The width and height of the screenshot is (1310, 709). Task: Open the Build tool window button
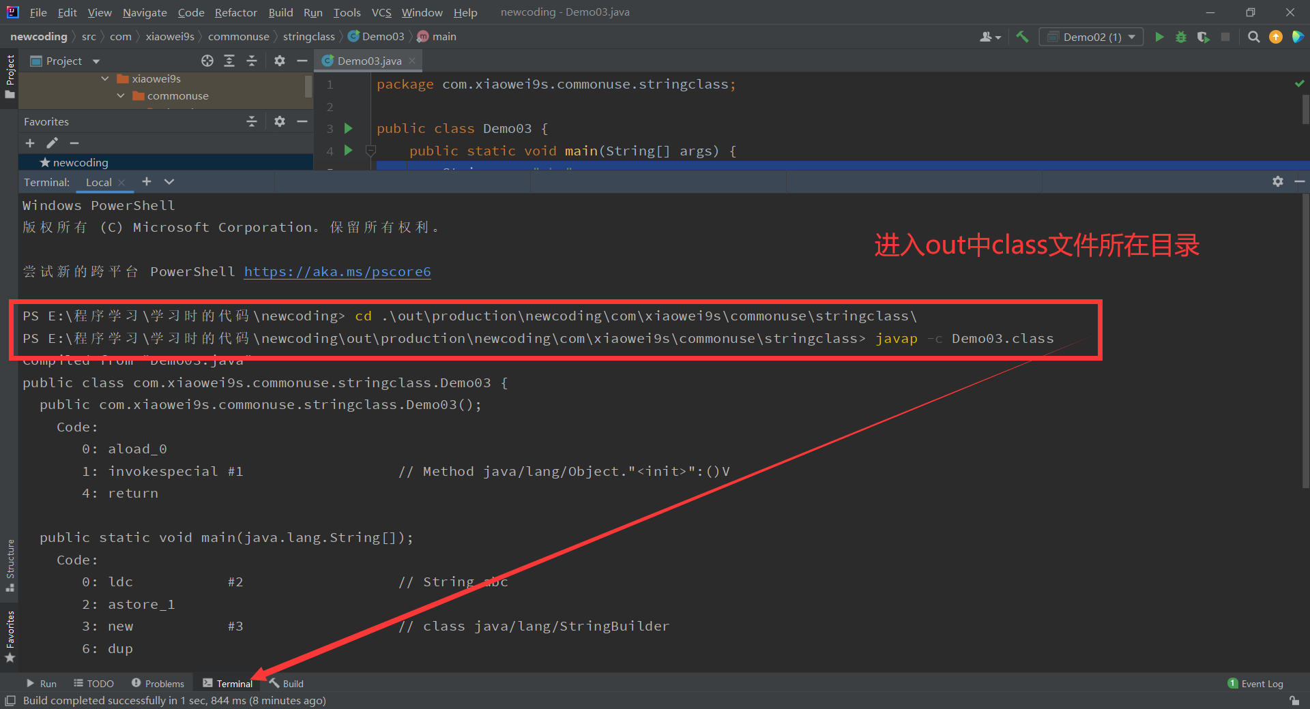coord(287,683)
